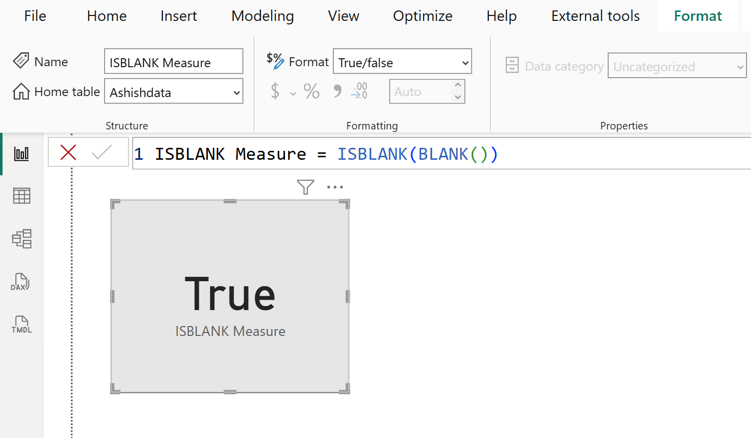Click the thousands separator (comma) formatting icon
The height and width of the screenshot is (438, 751).
click(337, 91)
